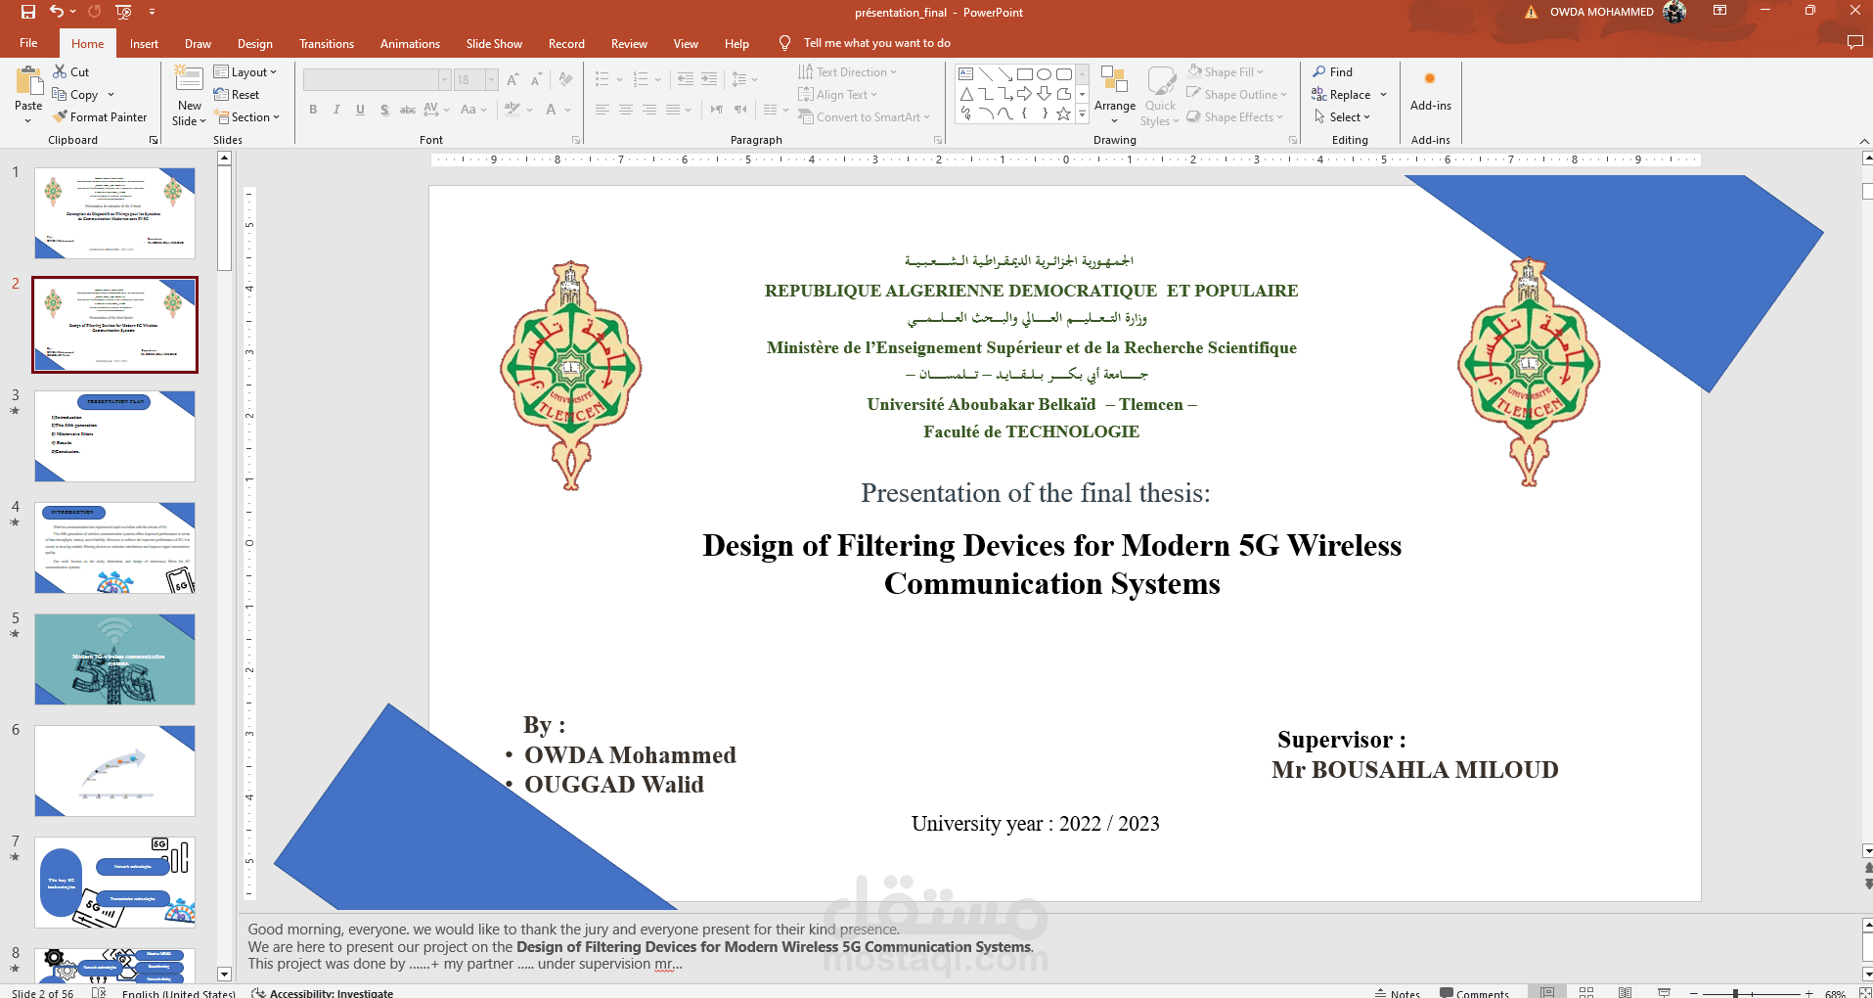Click the Format Painter brush
This screenshot has width=1873, height=998.
click(x=100, y=116)
